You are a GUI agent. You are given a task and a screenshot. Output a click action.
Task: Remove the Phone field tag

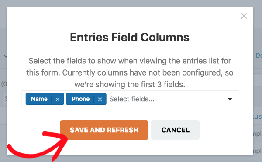click(x=100, y=100)
